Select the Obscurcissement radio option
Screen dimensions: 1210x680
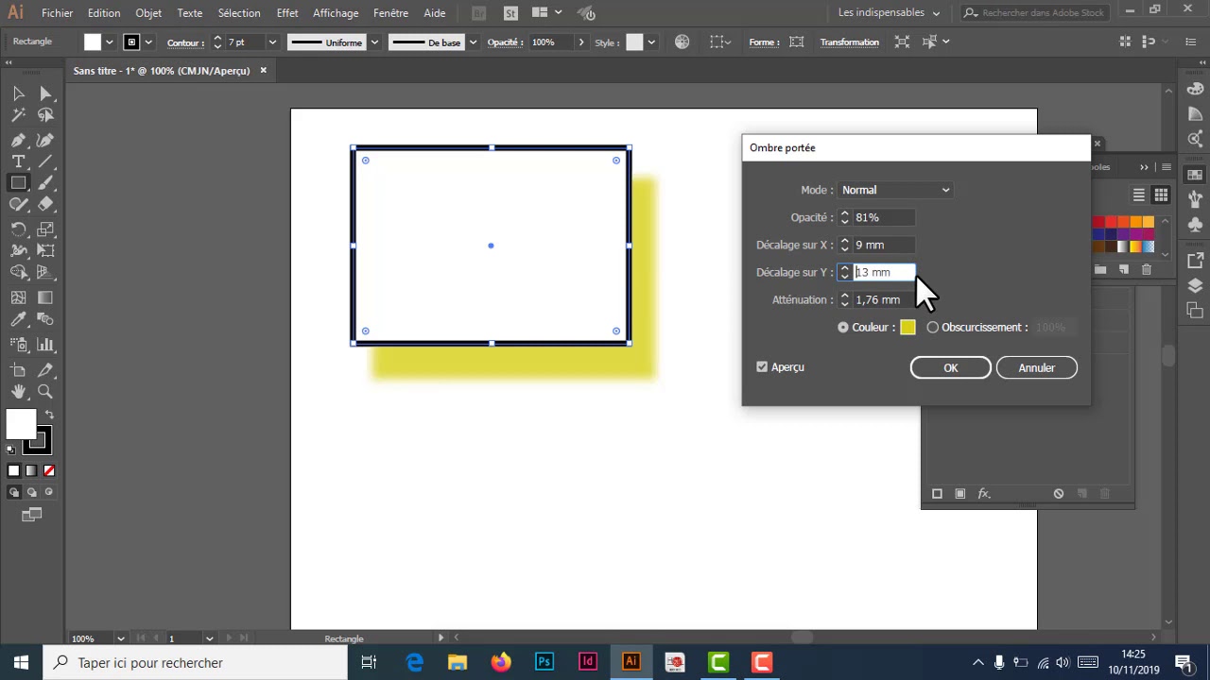[933, 327]
